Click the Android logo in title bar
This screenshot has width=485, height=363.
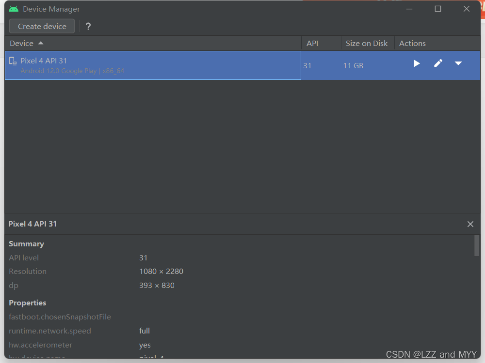pyautogui.click(x=14, y=9)
